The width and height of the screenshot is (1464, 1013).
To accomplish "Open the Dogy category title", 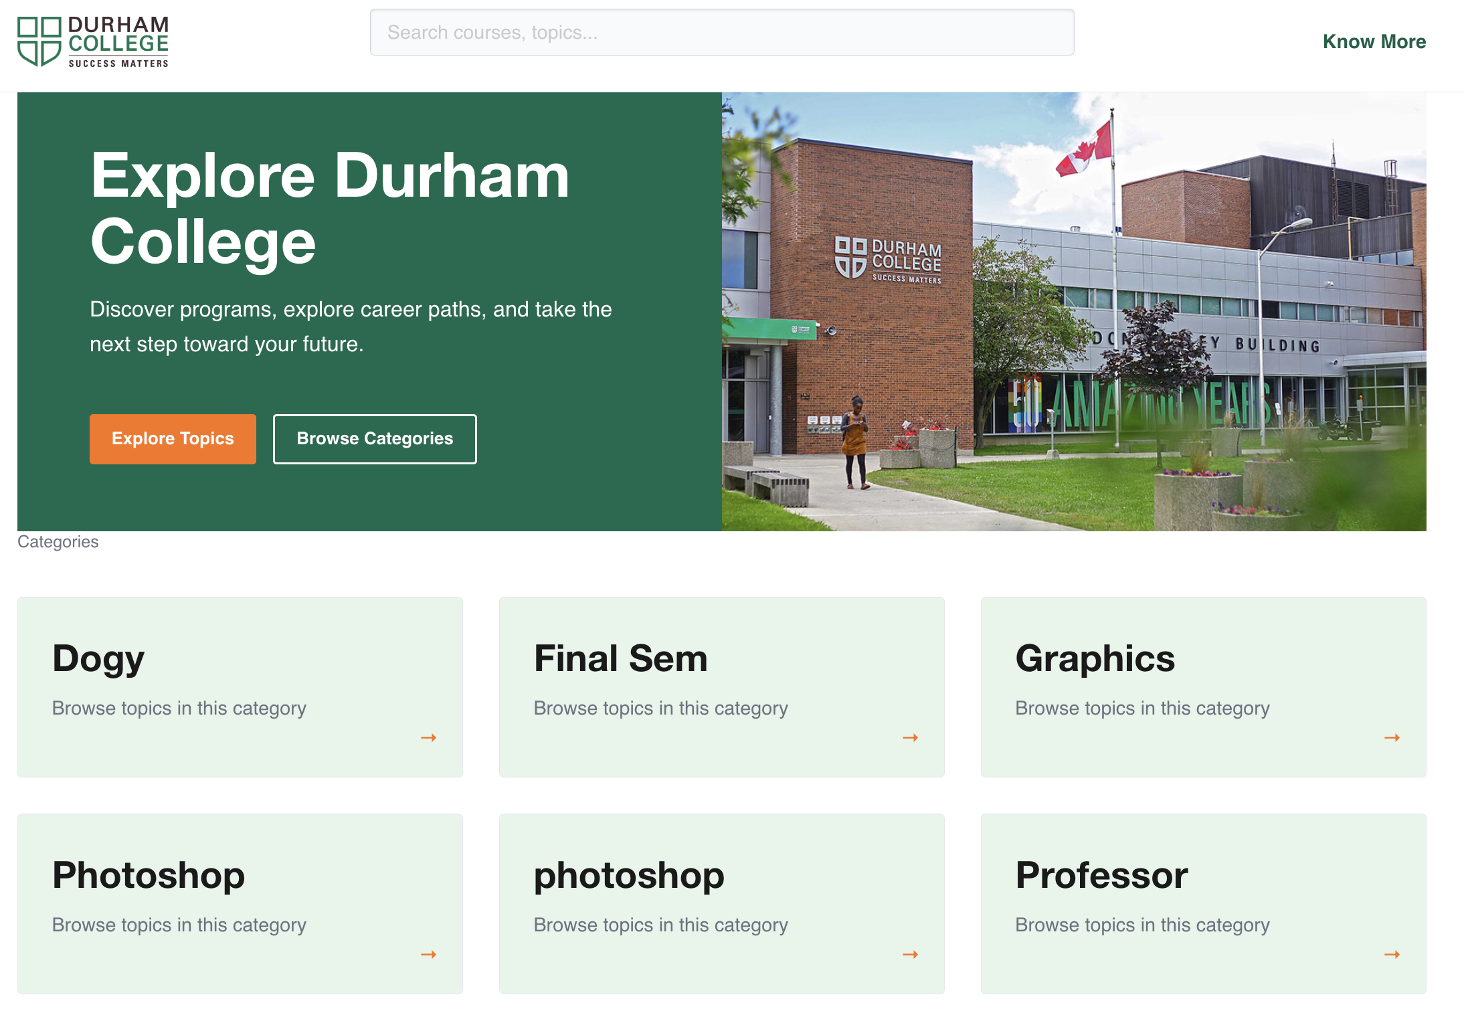I will click(98, 658).
